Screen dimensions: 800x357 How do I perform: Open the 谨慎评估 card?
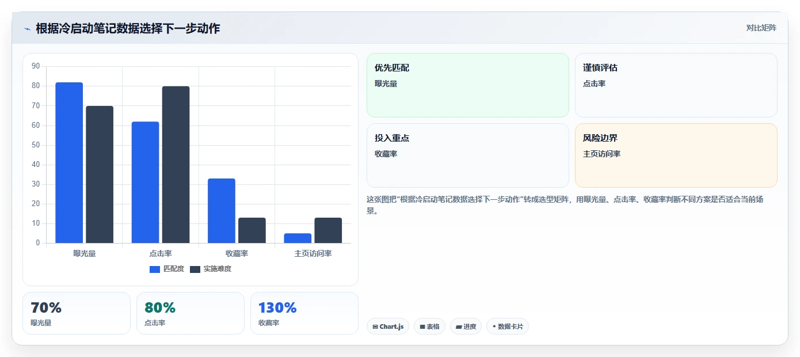click(x=676, y=85)
